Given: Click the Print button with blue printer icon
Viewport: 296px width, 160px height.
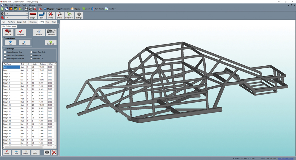Looking at the screenshot, I should tap(16, 152).
